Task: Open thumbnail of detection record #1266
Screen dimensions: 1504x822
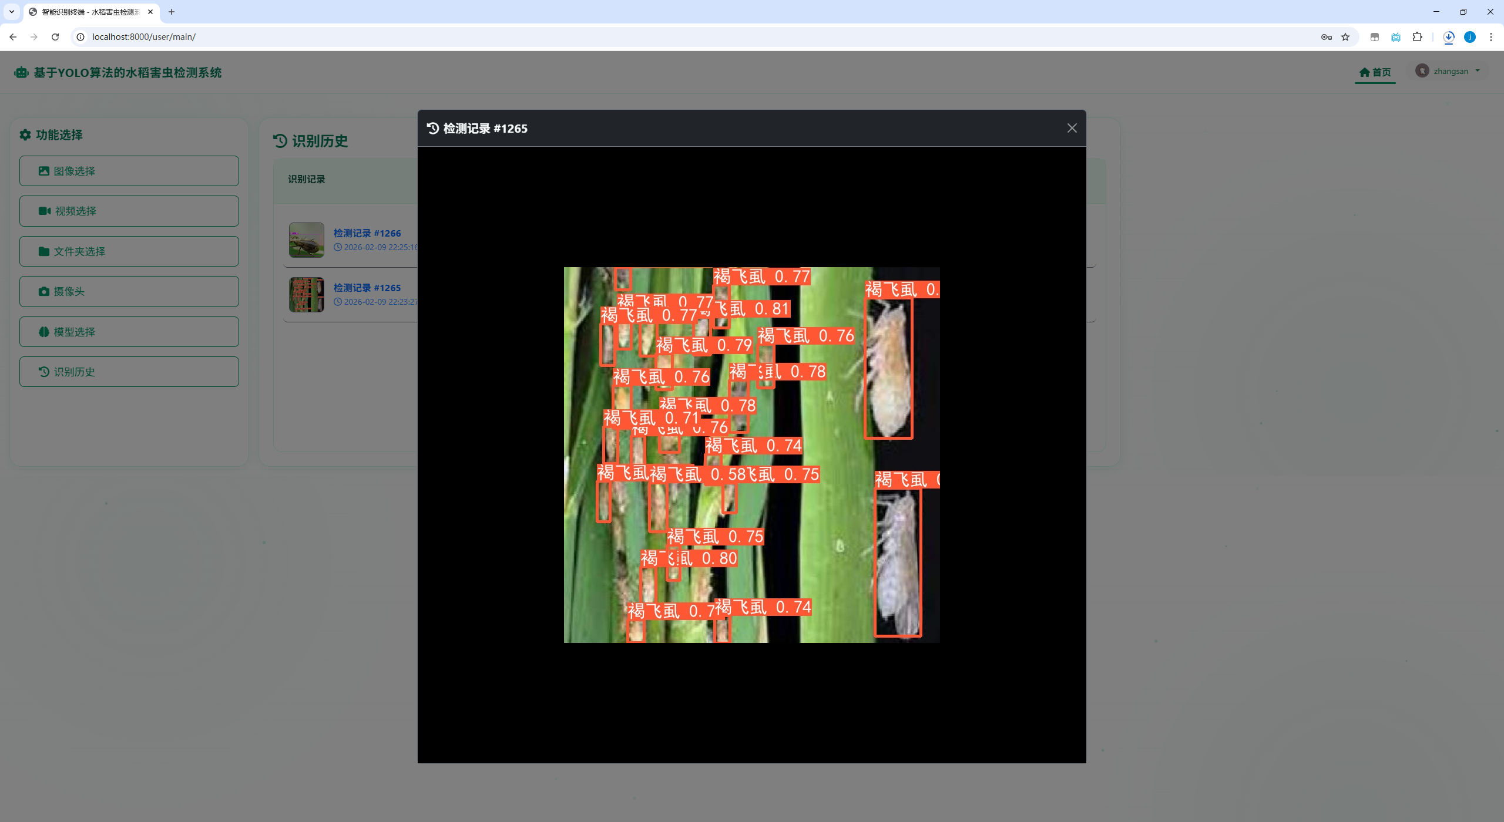Action: (306, 240)
